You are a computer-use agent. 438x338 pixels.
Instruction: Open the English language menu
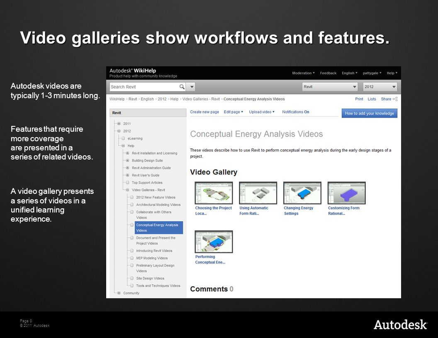(350, 73)
